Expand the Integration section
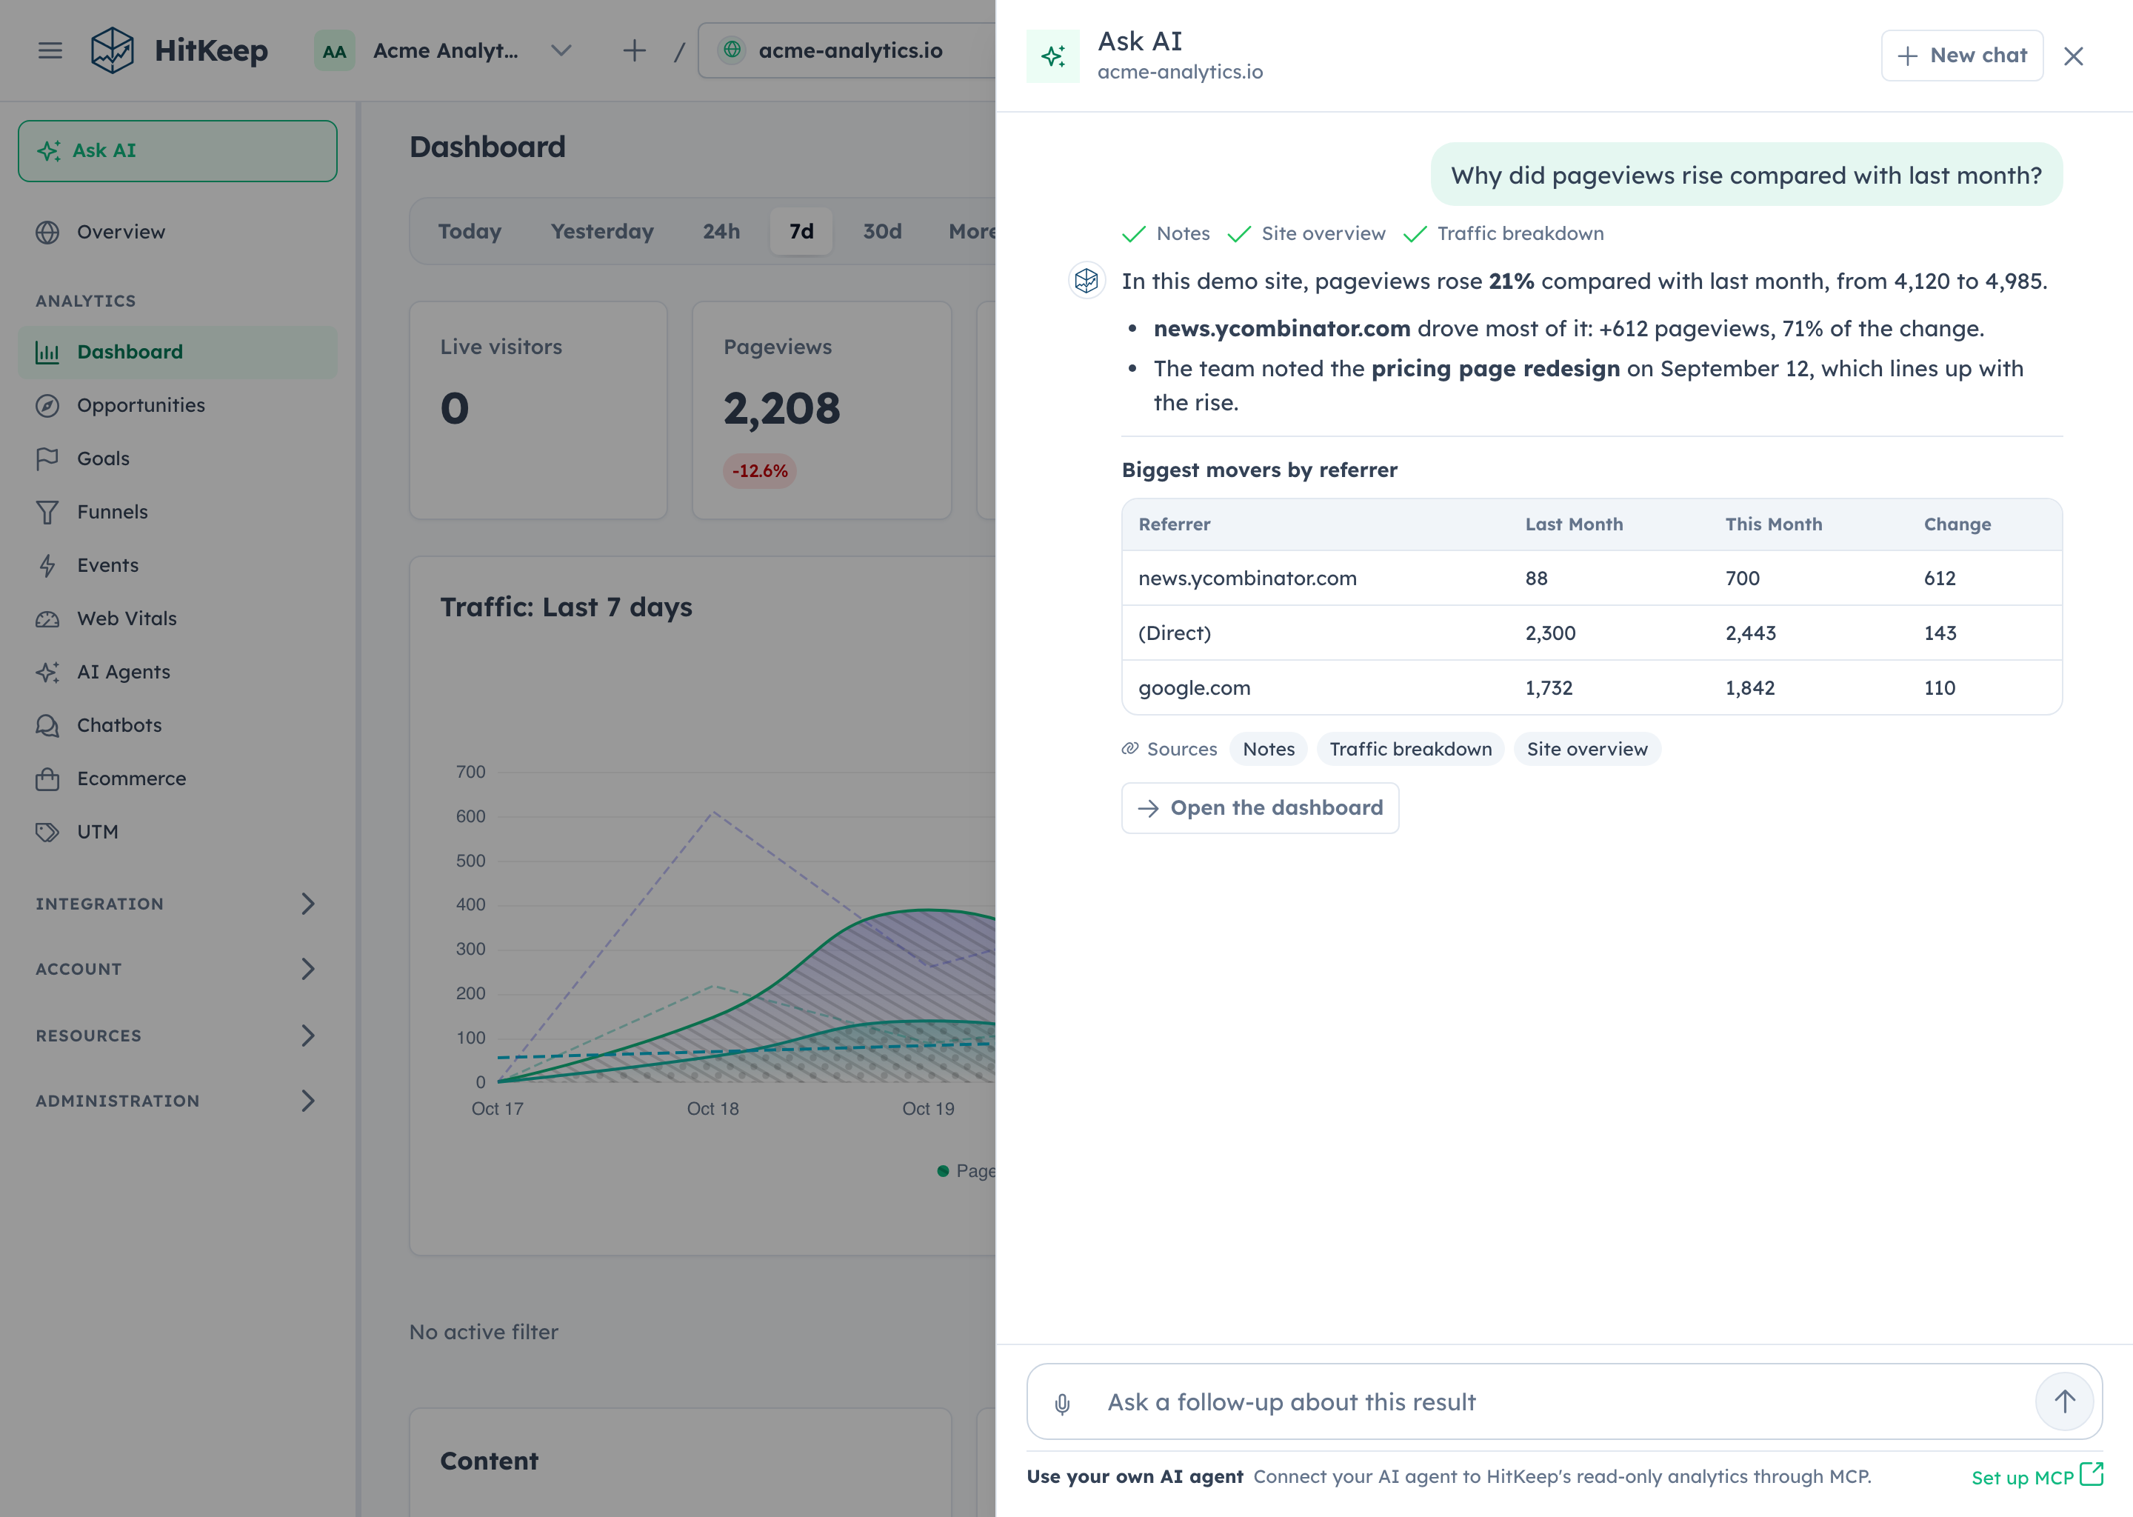The image size is (2133, 1517). (x=178, y=903)
